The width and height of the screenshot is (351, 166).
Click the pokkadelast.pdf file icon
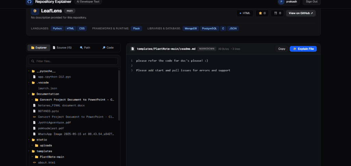coord(34,128)
